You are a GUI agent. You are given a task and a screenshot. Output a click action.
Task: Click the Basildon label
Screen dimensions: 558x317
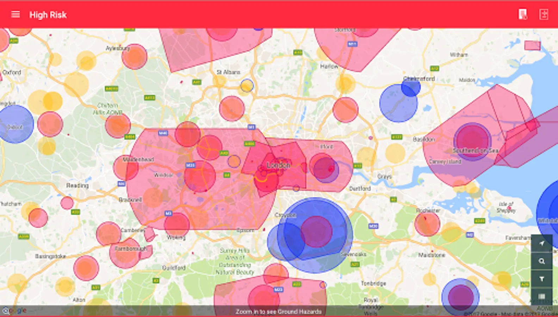click(424, 139)
